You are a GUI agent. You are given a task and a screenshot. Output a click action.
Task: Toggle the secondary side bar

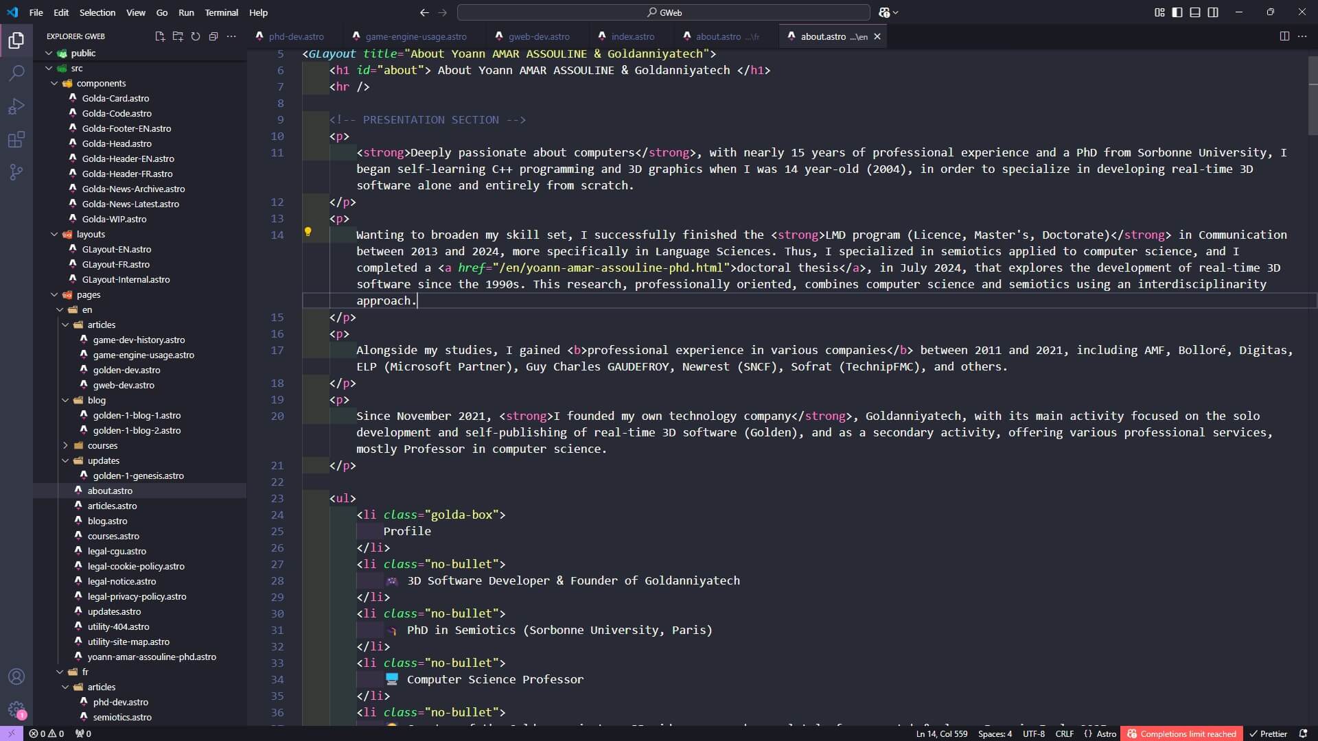[x=1213, y=12]
